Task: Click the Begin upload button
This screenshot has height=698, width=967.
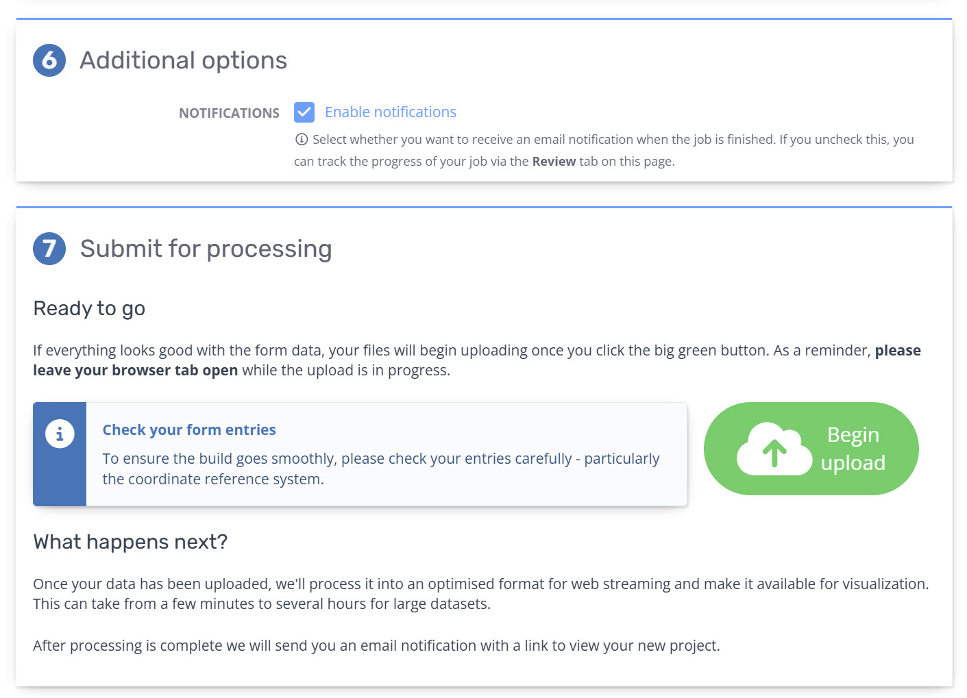Action: click(x=811, y=449)
